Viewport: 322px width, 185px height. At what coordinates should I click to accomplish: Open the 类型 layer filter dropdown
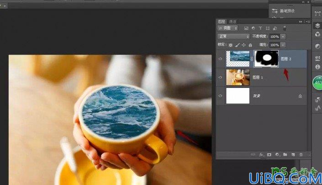pyautogui.click(x=227, y=28)
